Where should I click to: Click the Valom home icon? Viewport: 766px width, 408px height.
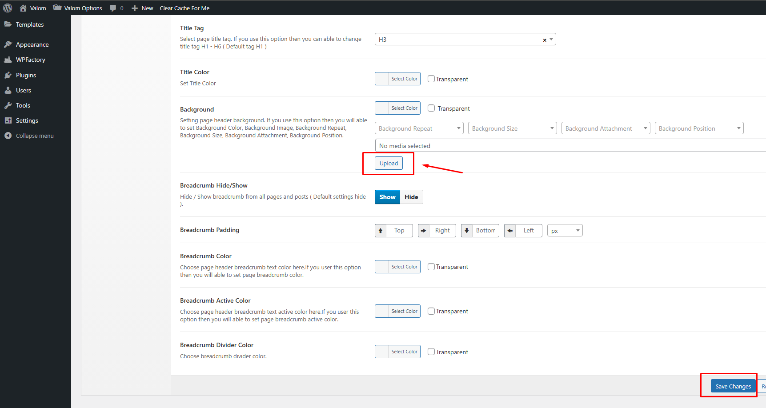point(23,8)
